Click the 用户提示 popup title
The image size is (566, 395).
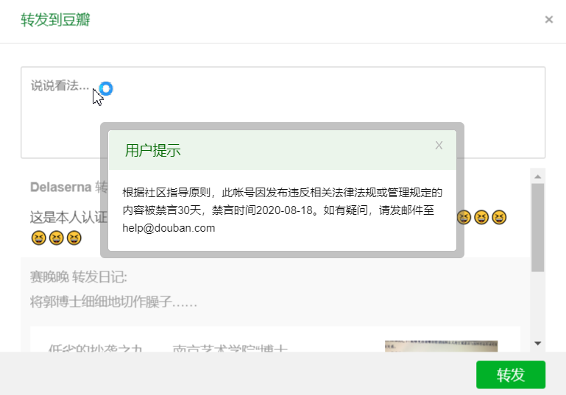pos(152,151)
